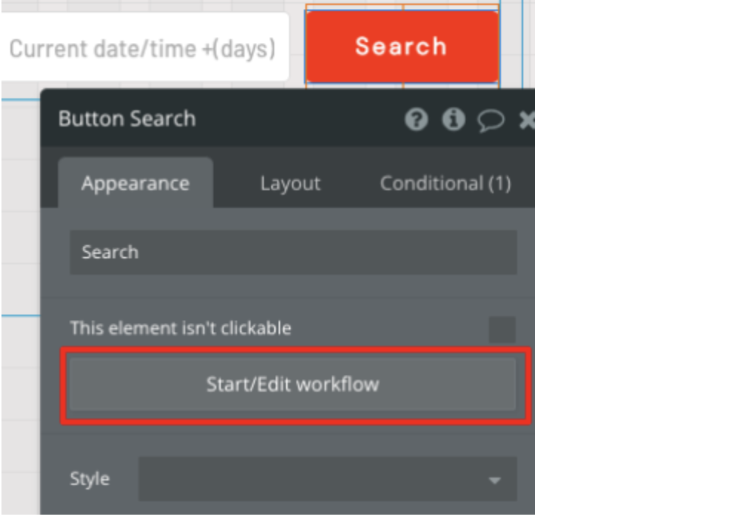Click the "Button Search" panel title

click(x=127, y=119)
